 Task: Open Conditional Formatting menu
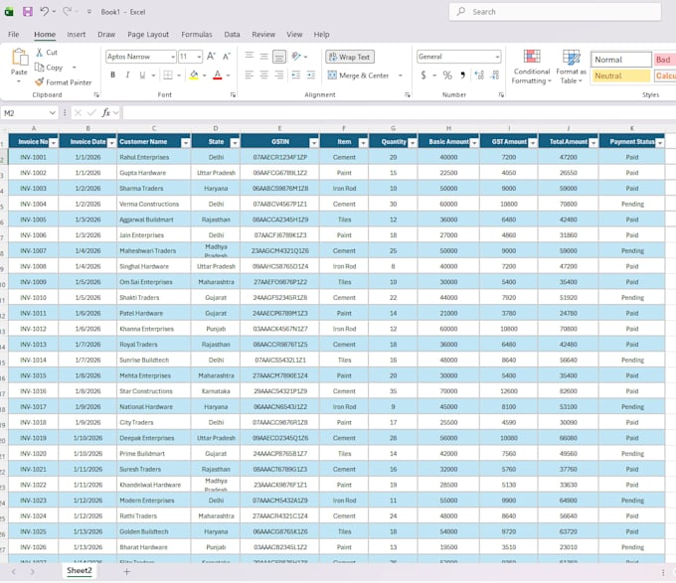click(531, 67)
